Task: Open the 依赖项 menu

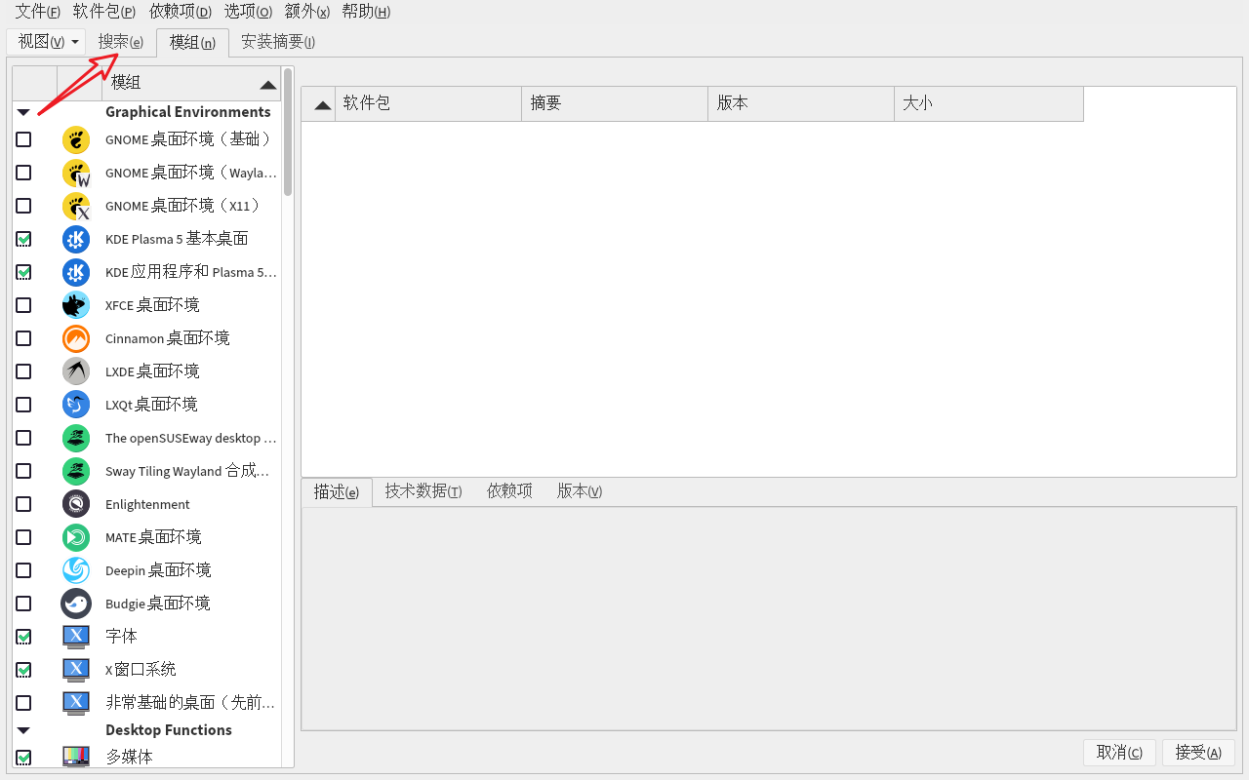Action: 181,12
